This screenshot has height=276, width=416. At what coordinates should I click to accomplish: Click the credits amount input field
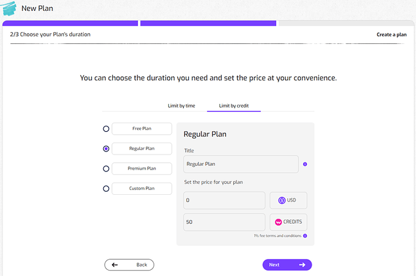point(224,222)
